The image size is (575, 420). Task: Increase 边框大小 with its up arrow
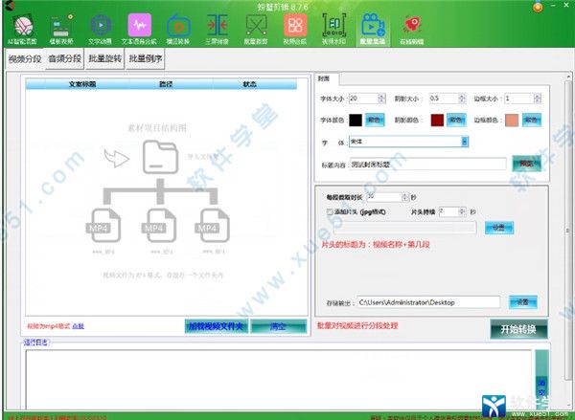click(x=538, y=96)
